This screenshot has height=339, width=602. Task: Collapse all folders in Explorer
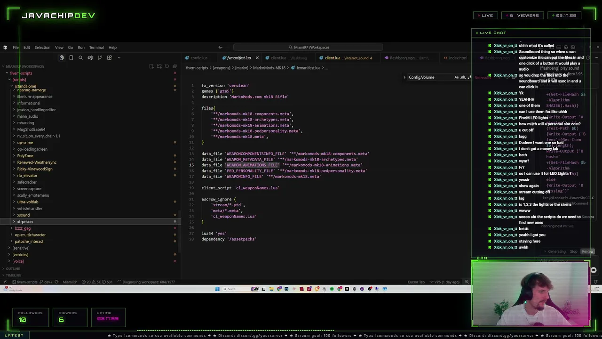(174, 66)
